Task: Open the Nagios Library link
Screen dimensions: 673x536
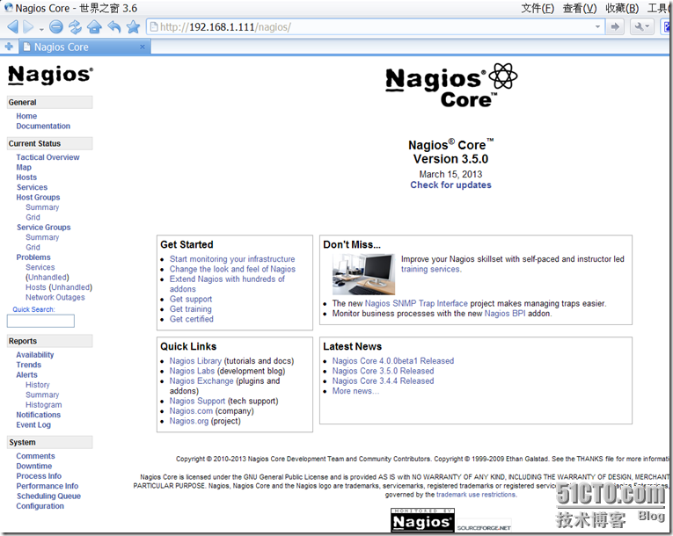Action: 195,361
